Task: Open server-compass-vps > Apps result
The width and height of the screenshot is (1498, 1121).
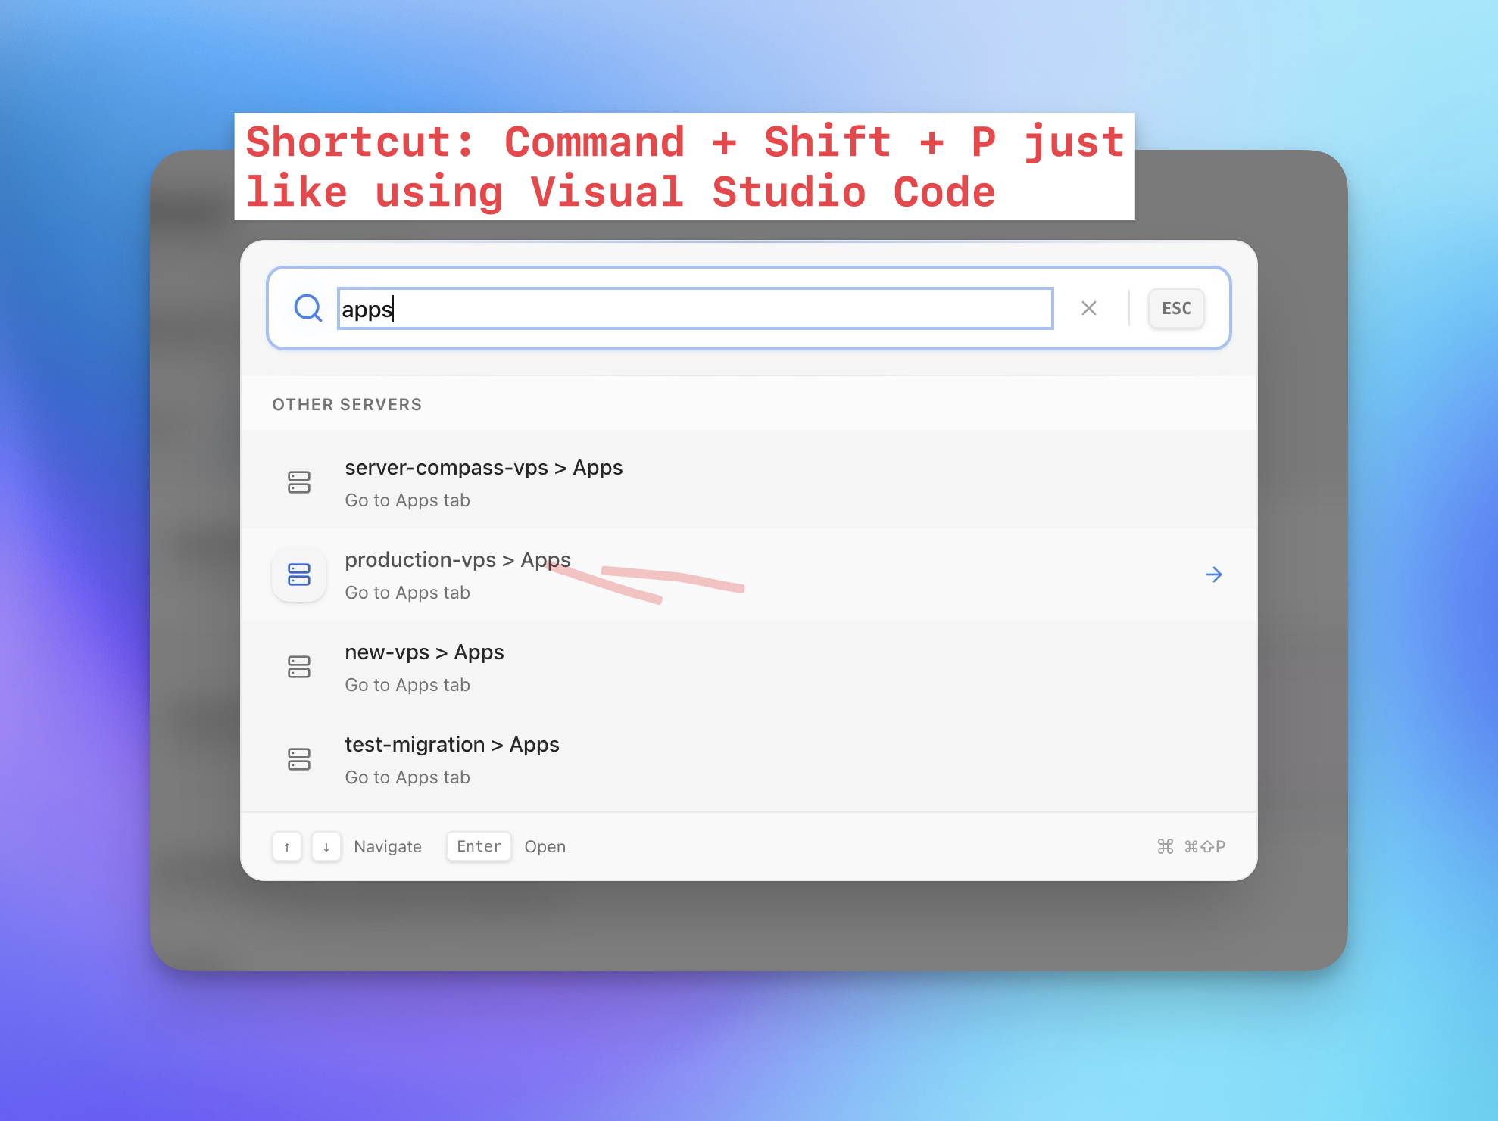Action: click(483, 468)
